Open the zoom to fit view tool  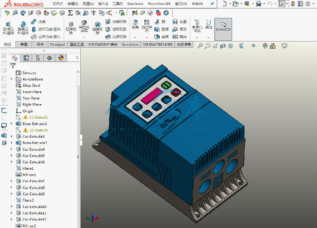coord(200,46)
